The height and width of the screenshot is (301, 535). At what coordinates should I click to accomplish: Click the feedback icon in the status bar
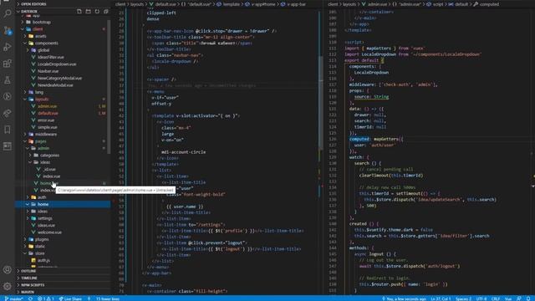518,298
